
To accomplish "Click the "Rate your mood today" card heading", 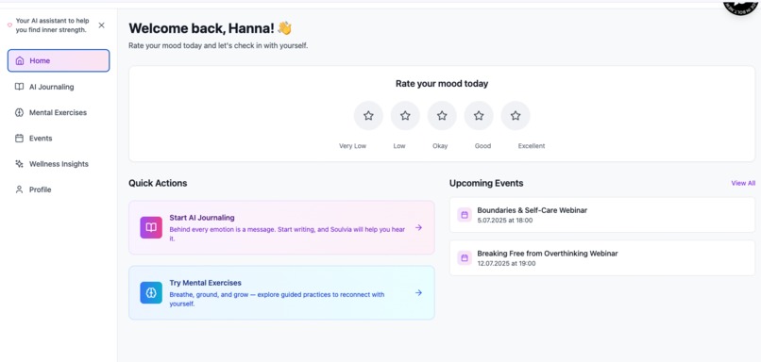I will pos(442,83).
